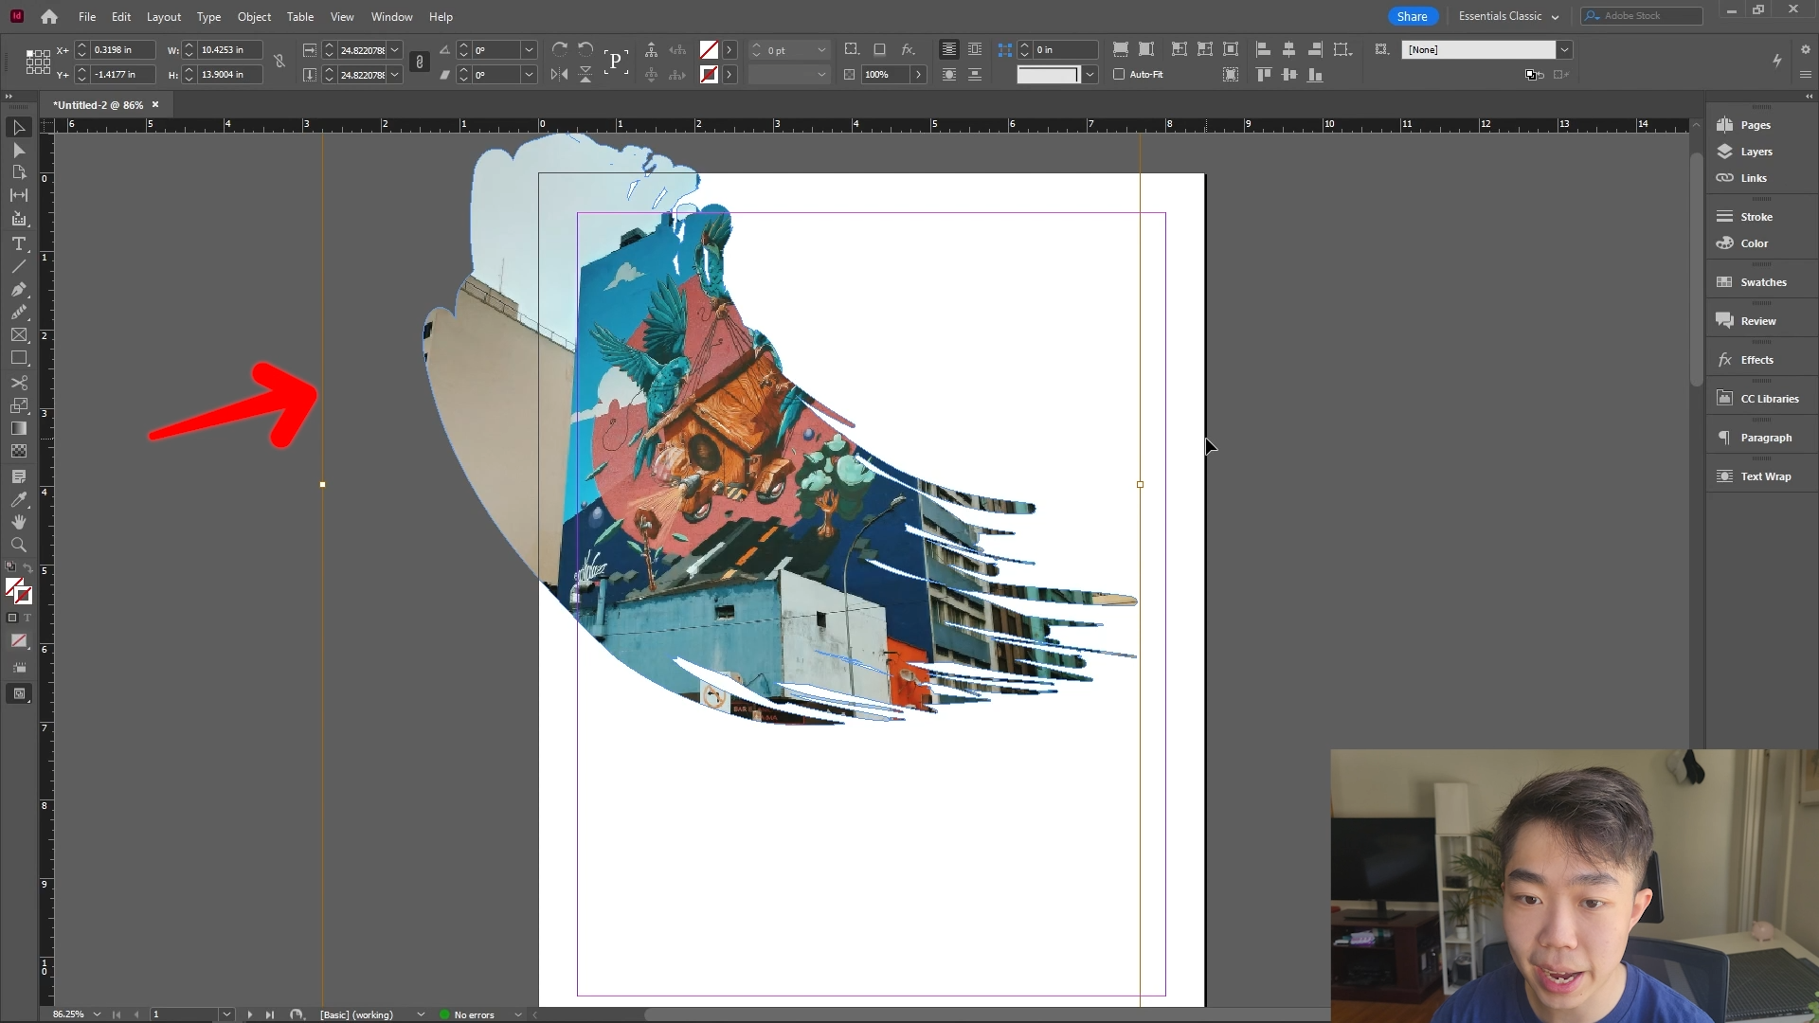This screenshot has height=1023, width=1819.
Task: Swap fill and stroke colors
Action: pyautogui.click(x=28, y=568)
